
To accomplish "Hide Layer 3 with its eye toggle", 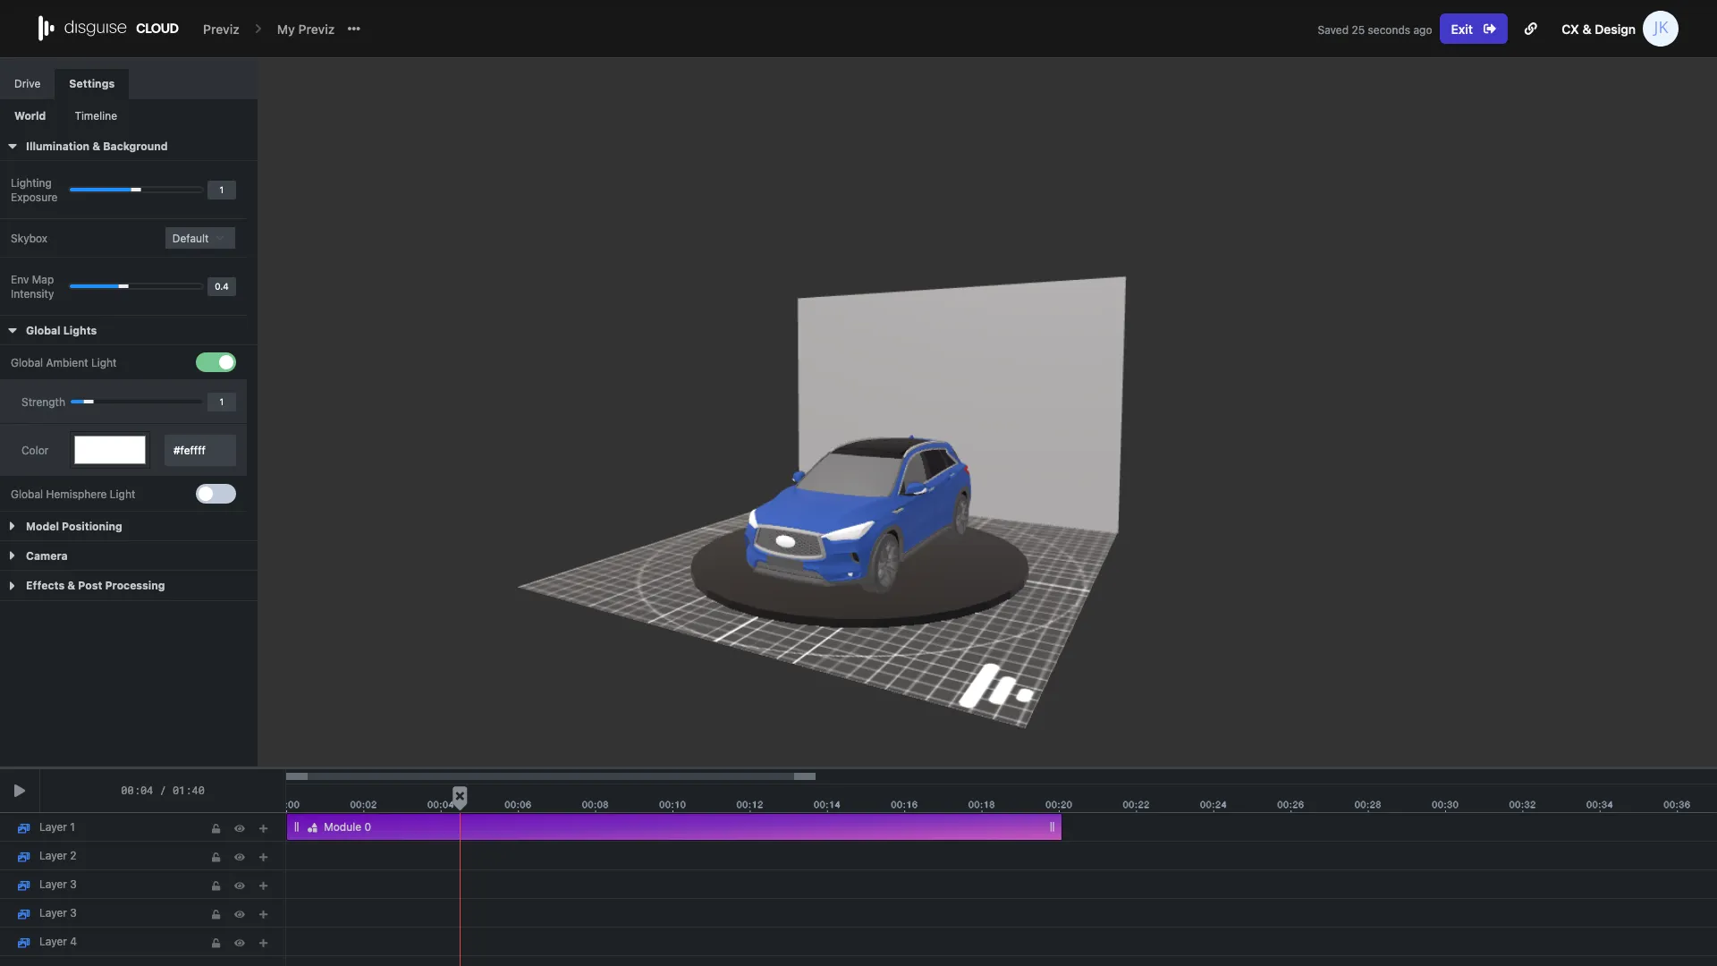I will [x=239, y=885].
